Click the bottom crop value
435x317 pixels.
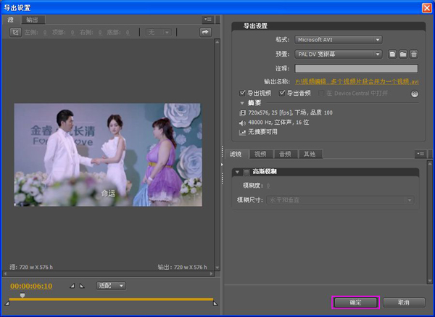coord(128,33)
